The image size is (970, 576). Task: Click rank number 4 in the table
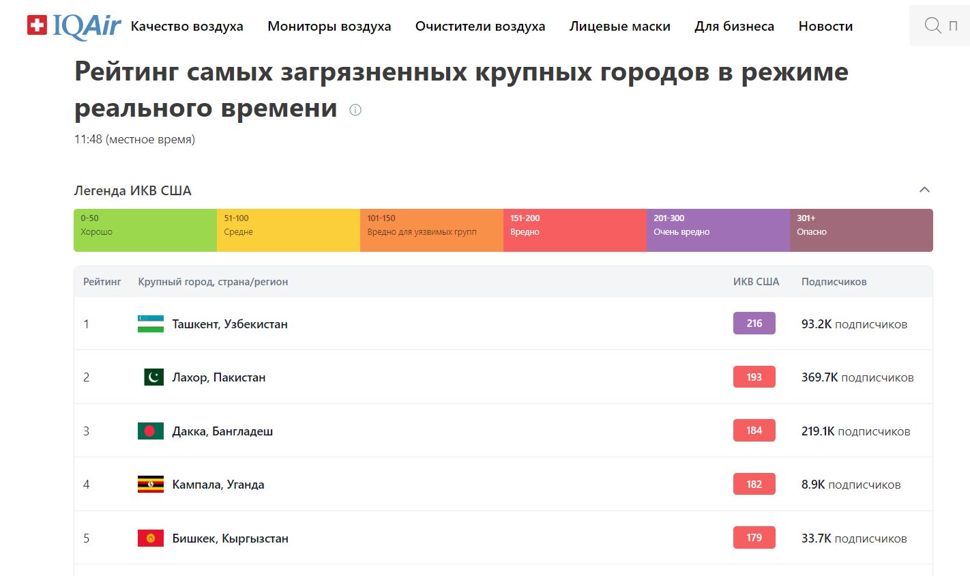(x=86, y=485)
